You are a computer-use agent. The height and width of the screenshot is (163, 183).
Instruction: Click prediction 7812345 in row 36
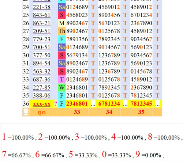141,104
